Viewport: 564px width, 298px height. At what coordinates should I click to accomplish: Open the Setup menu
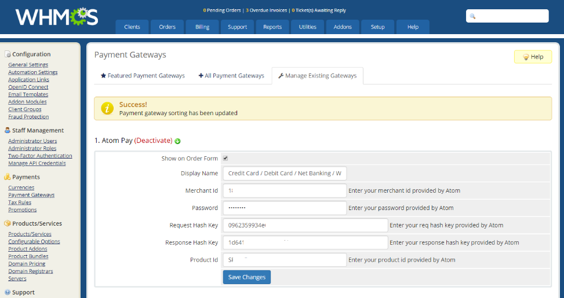pos(378,27)
